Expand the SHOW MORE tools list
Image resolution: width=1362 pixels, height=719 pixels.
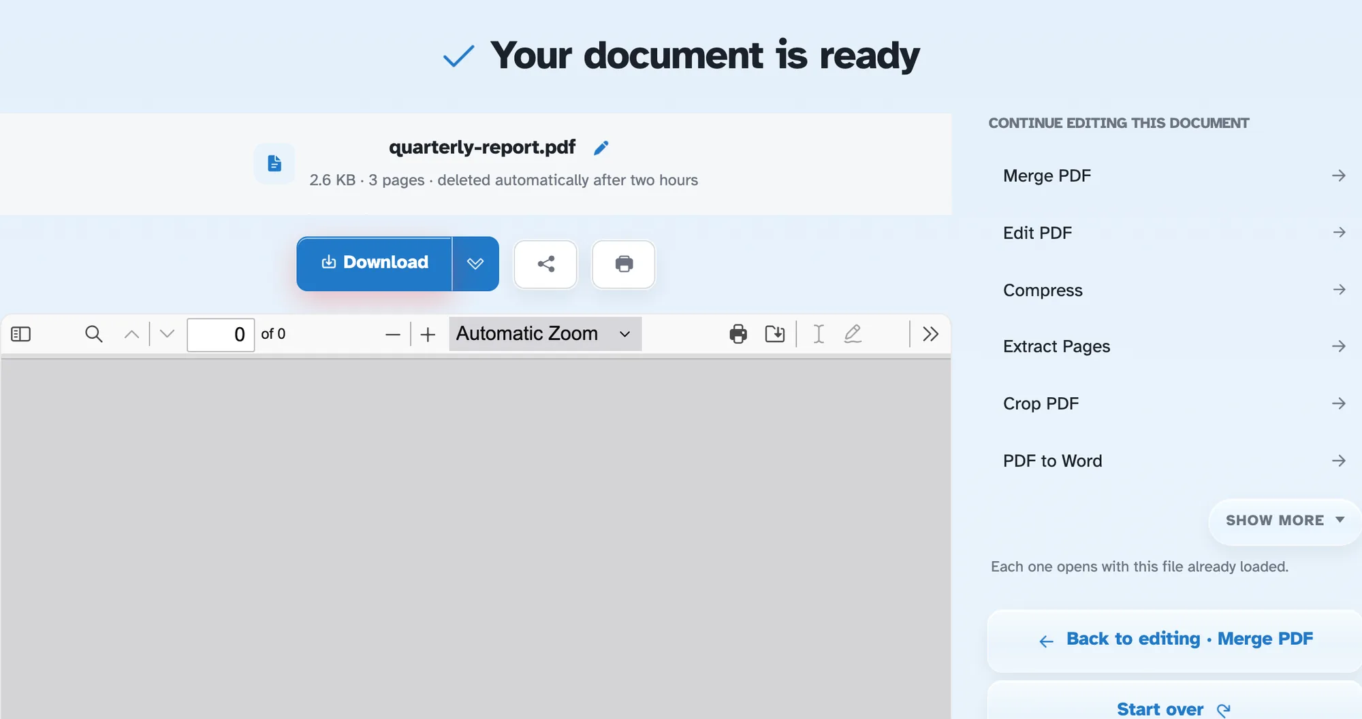[1284, 521]
